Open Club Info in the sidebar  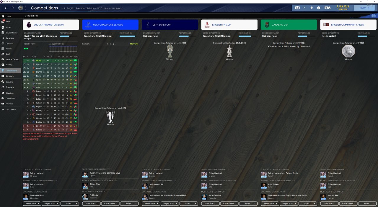pos(11,93)
